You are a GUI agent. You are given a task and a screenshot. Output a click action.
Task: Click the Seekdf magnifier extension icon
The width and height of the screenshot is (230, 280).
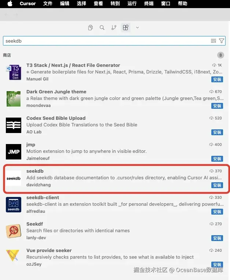[x=14, y=231]
